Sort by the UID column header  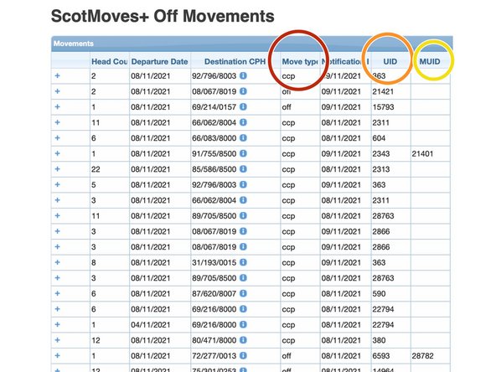point(390,61)
